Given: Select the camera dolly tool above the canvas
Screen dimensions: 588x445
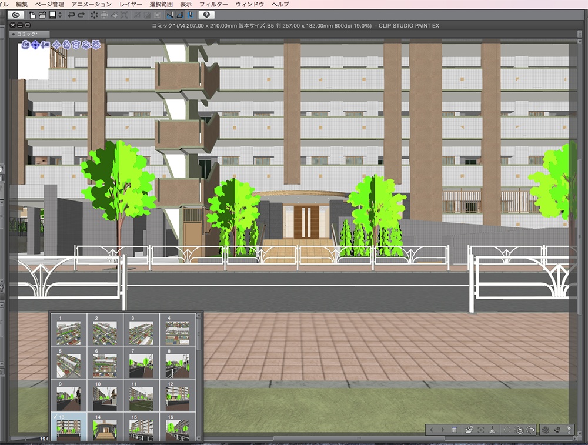Looking at the screenshot, I should [45, 45].
